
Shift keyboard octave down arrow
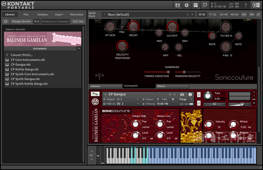pyautogui.click(x=92, y=159)
